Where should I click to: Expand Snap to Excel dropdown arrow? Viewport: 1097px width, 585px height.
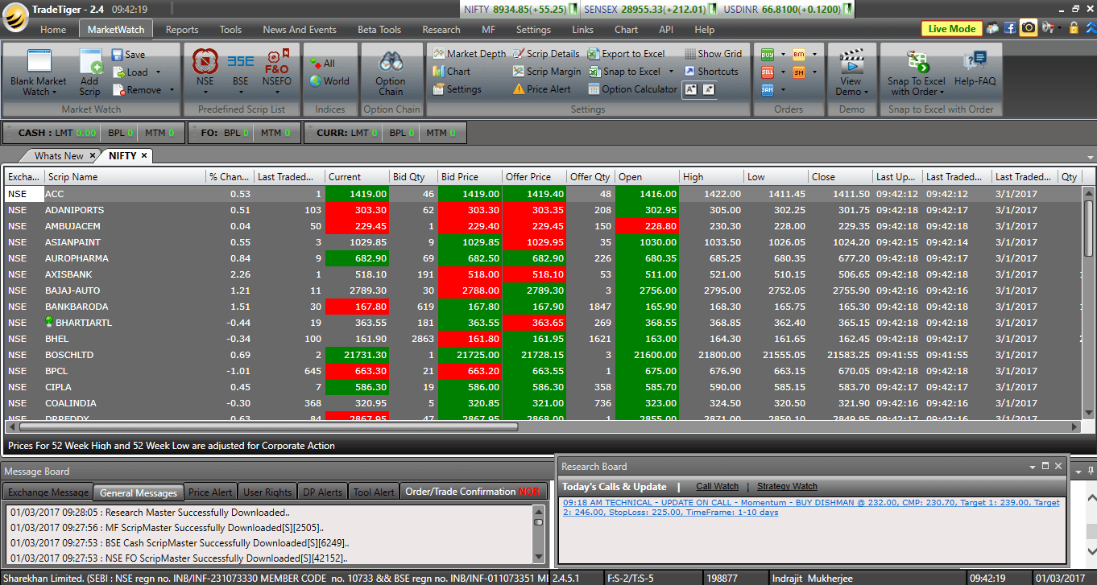(671, 72)
